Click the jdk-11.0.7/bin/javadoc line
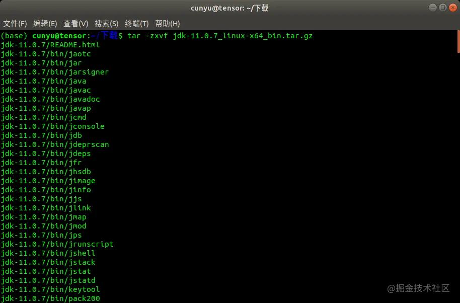This screenshot has width=460, height=303. tap(50, 99)
